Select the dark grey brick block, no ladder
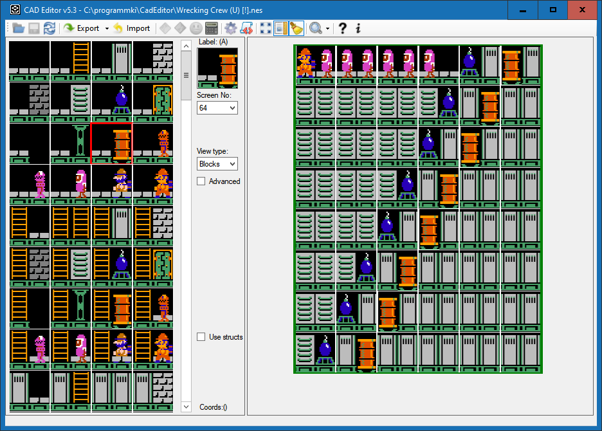The width and height of the screenshot is (602, 431). [30, 102]
